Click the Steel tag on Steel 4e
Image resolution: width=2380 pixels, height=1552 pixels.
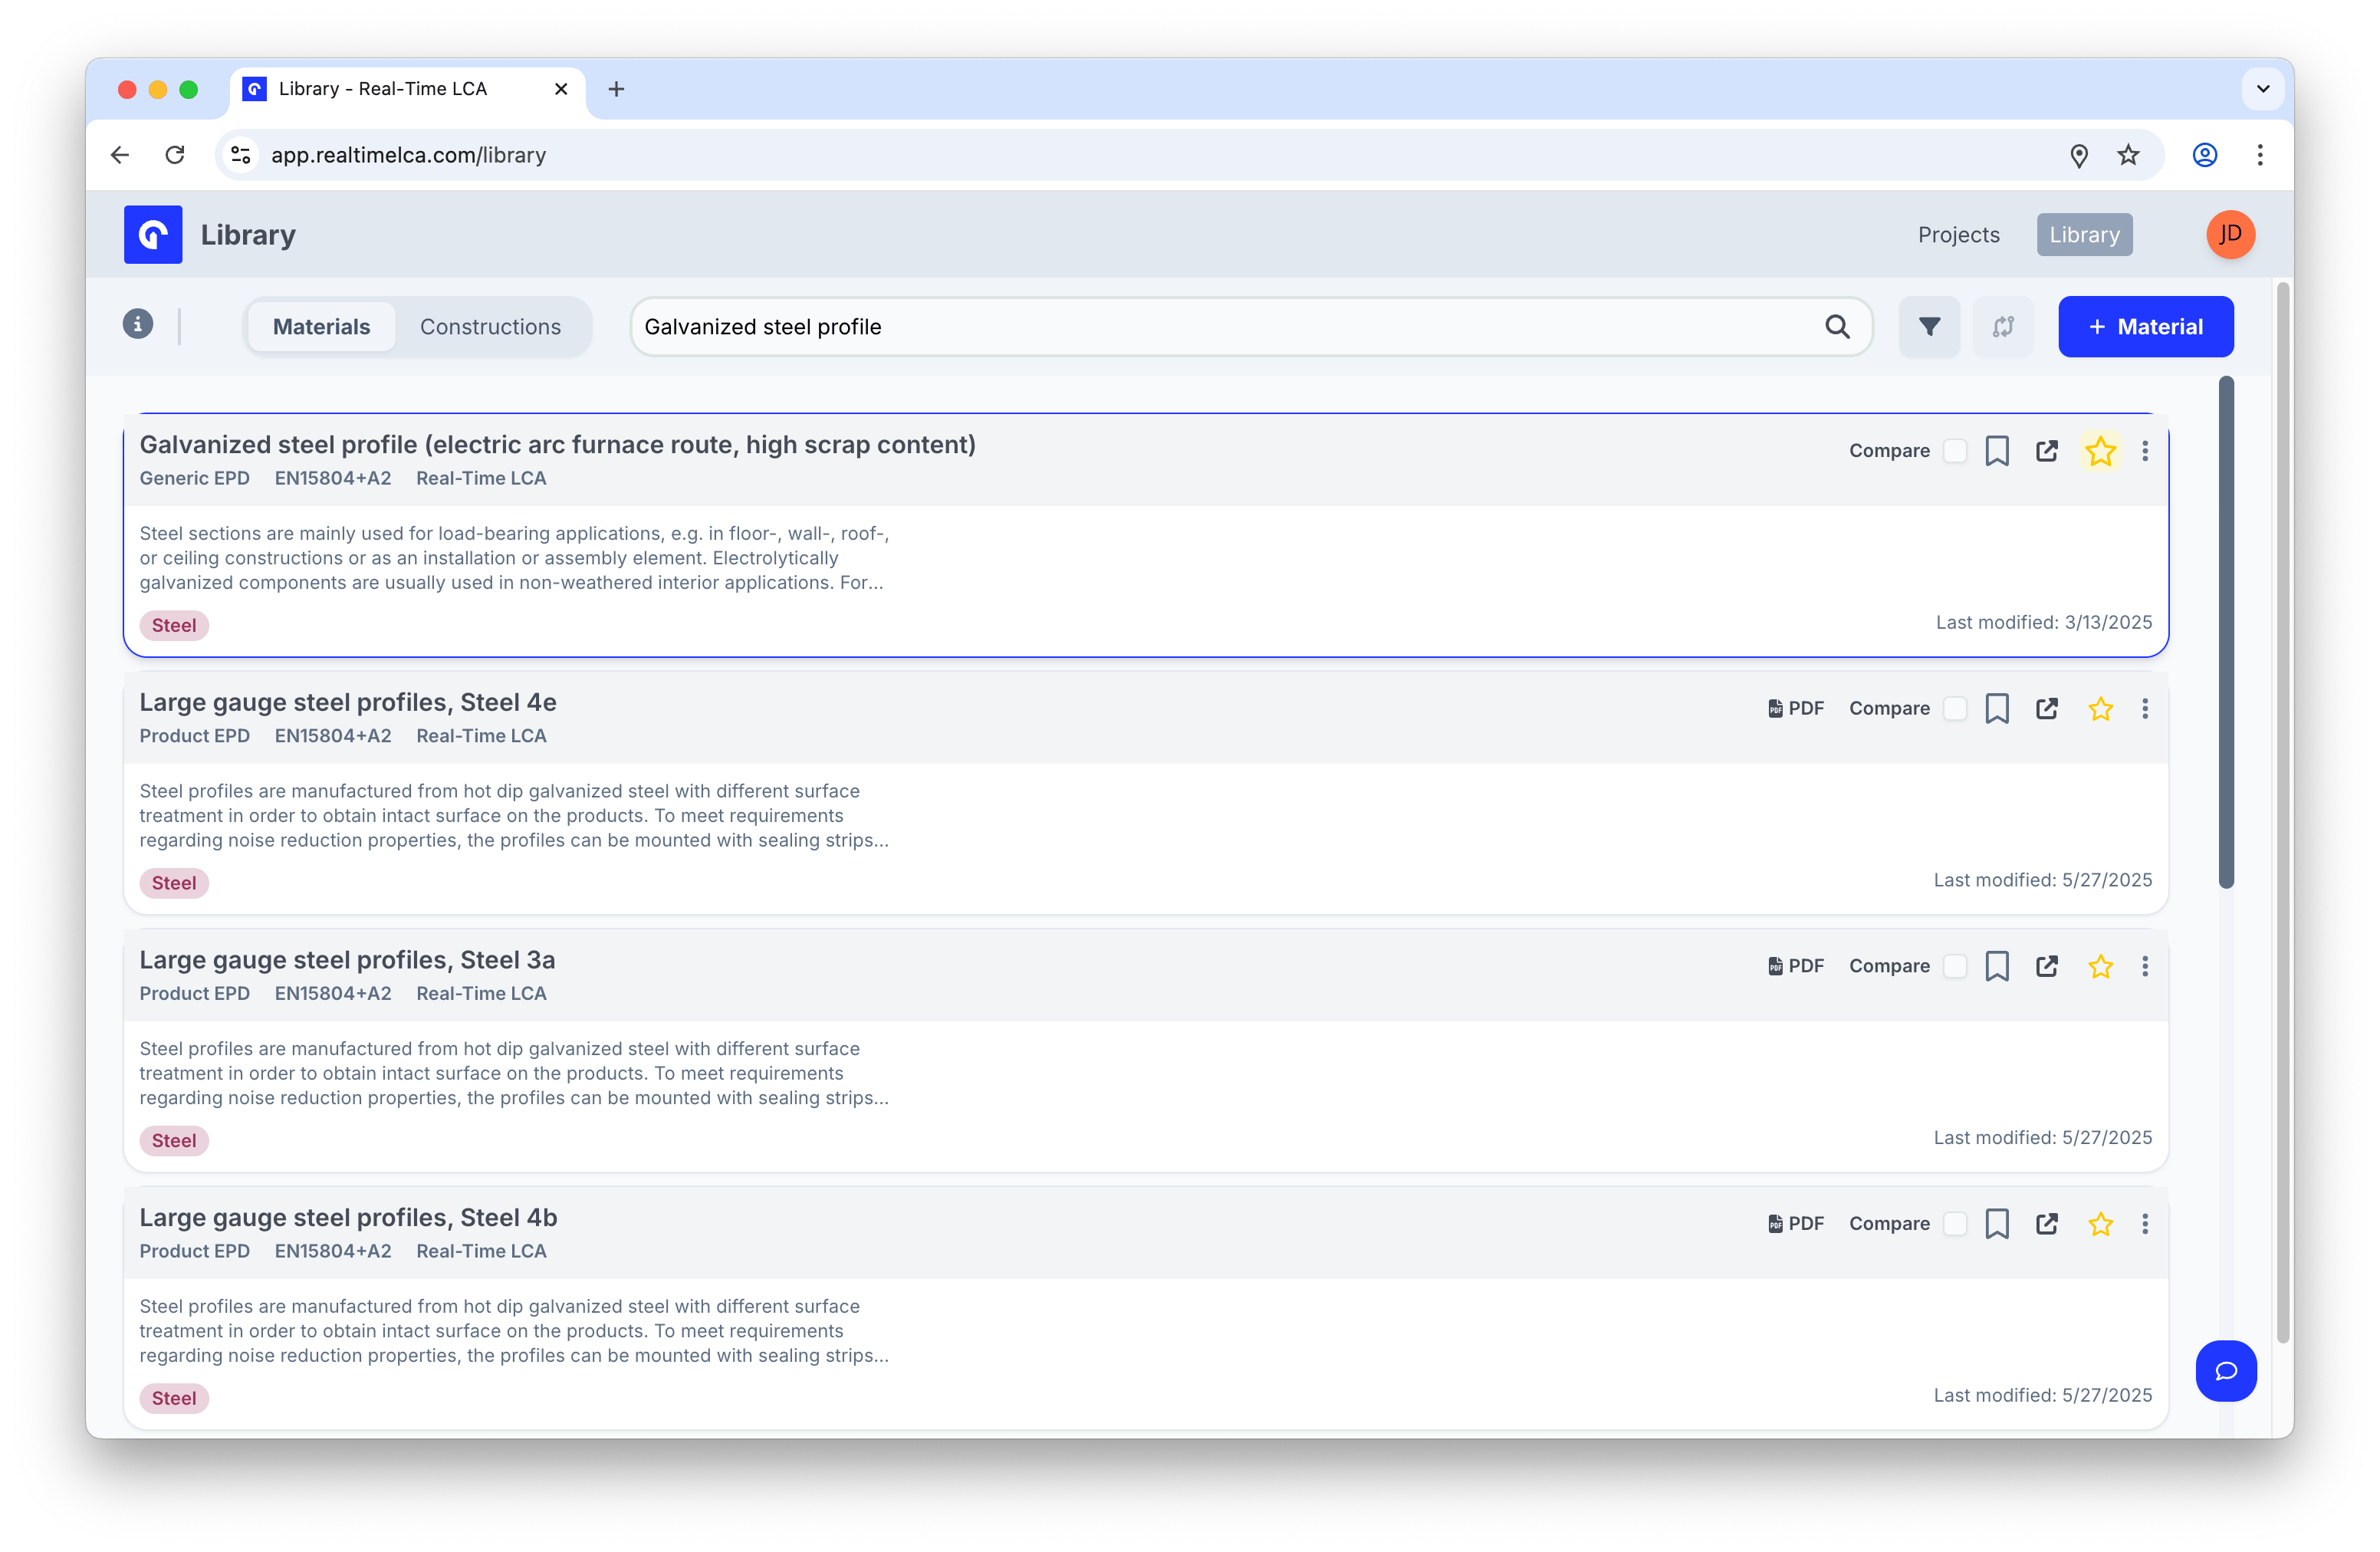click(x=174, y=884)
